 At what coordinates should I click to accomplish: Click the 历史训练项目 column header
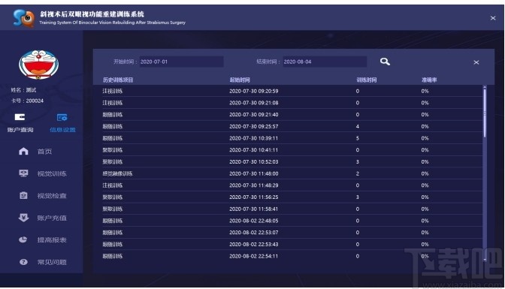pyautogui.click(x=118, y=80)
